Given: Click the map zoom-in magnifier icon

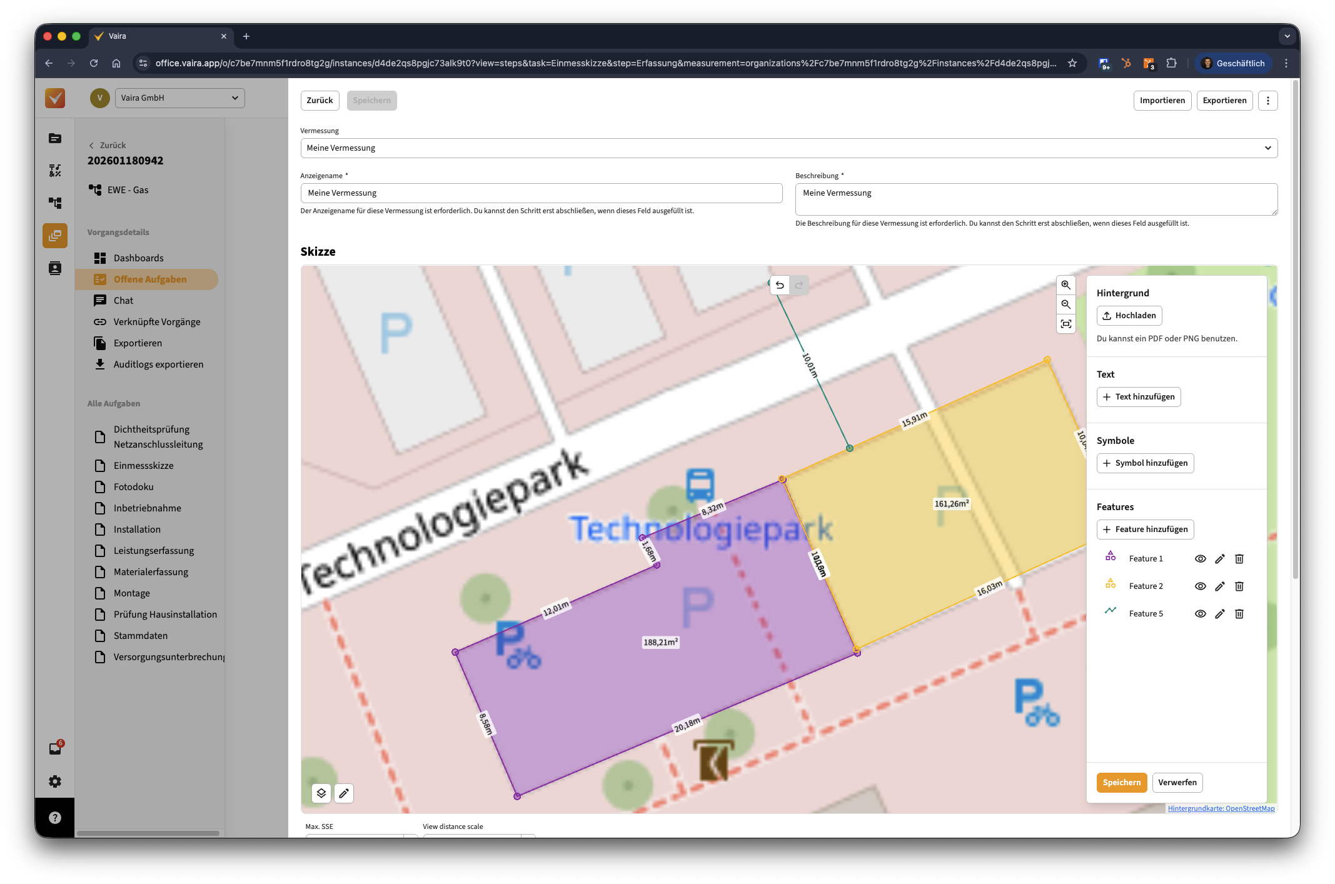Looking at the screenshot, I should pos(1065,285).
